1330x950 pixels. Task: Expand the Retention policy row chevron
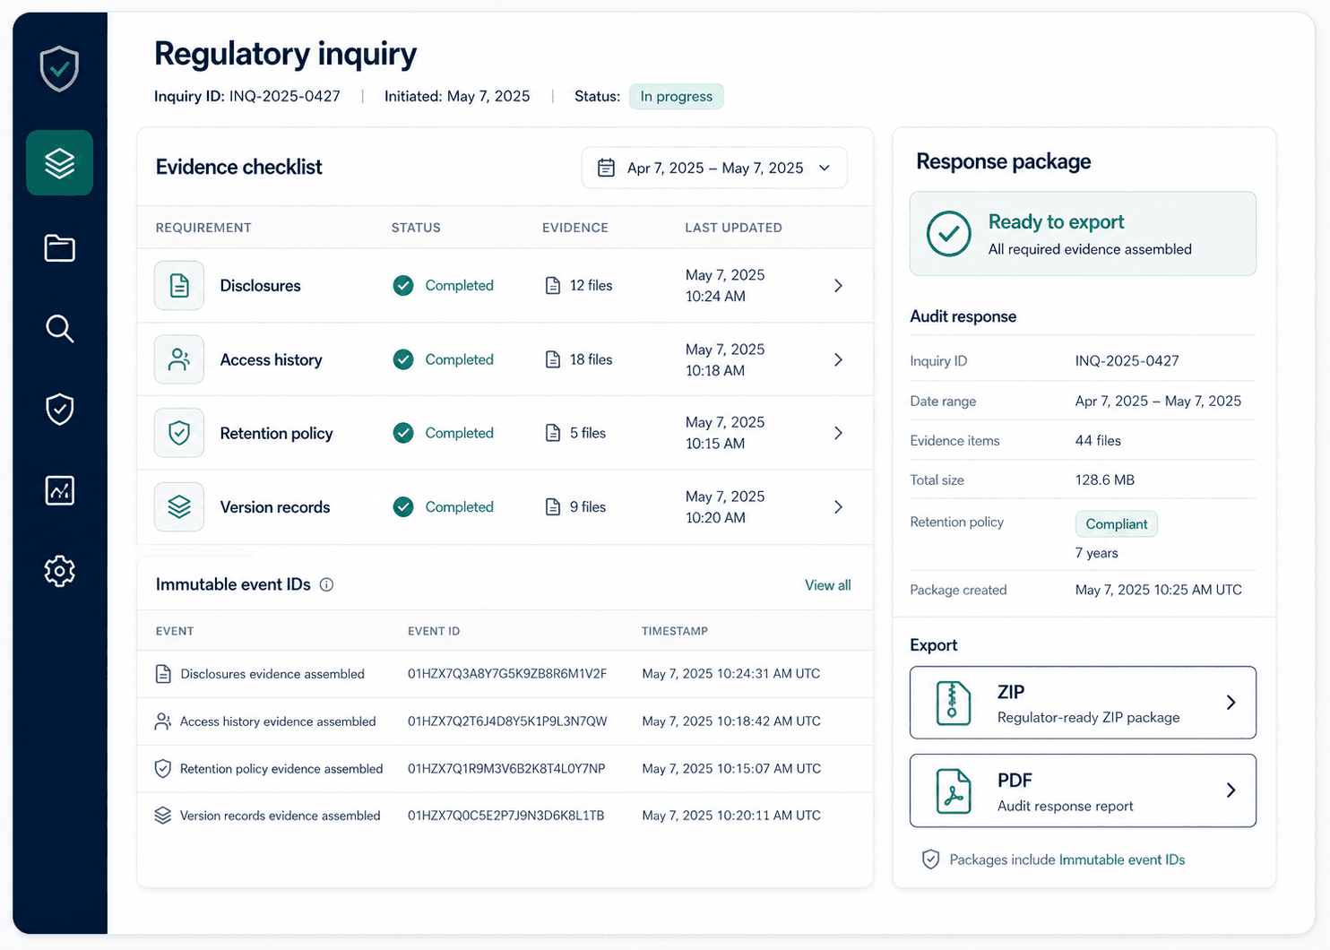(x=838, y=433)
